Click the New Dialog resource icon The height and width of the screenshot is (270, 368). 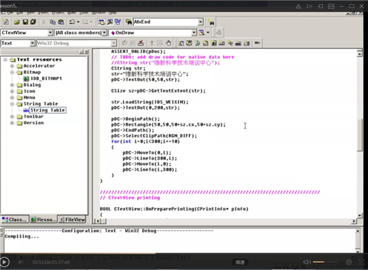point(181,43)
